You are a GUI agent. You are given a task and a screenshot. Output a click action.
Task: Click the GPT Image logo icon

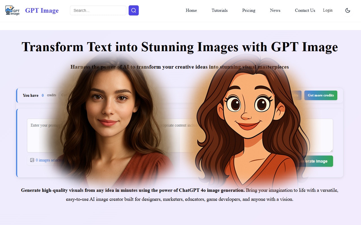12,10
